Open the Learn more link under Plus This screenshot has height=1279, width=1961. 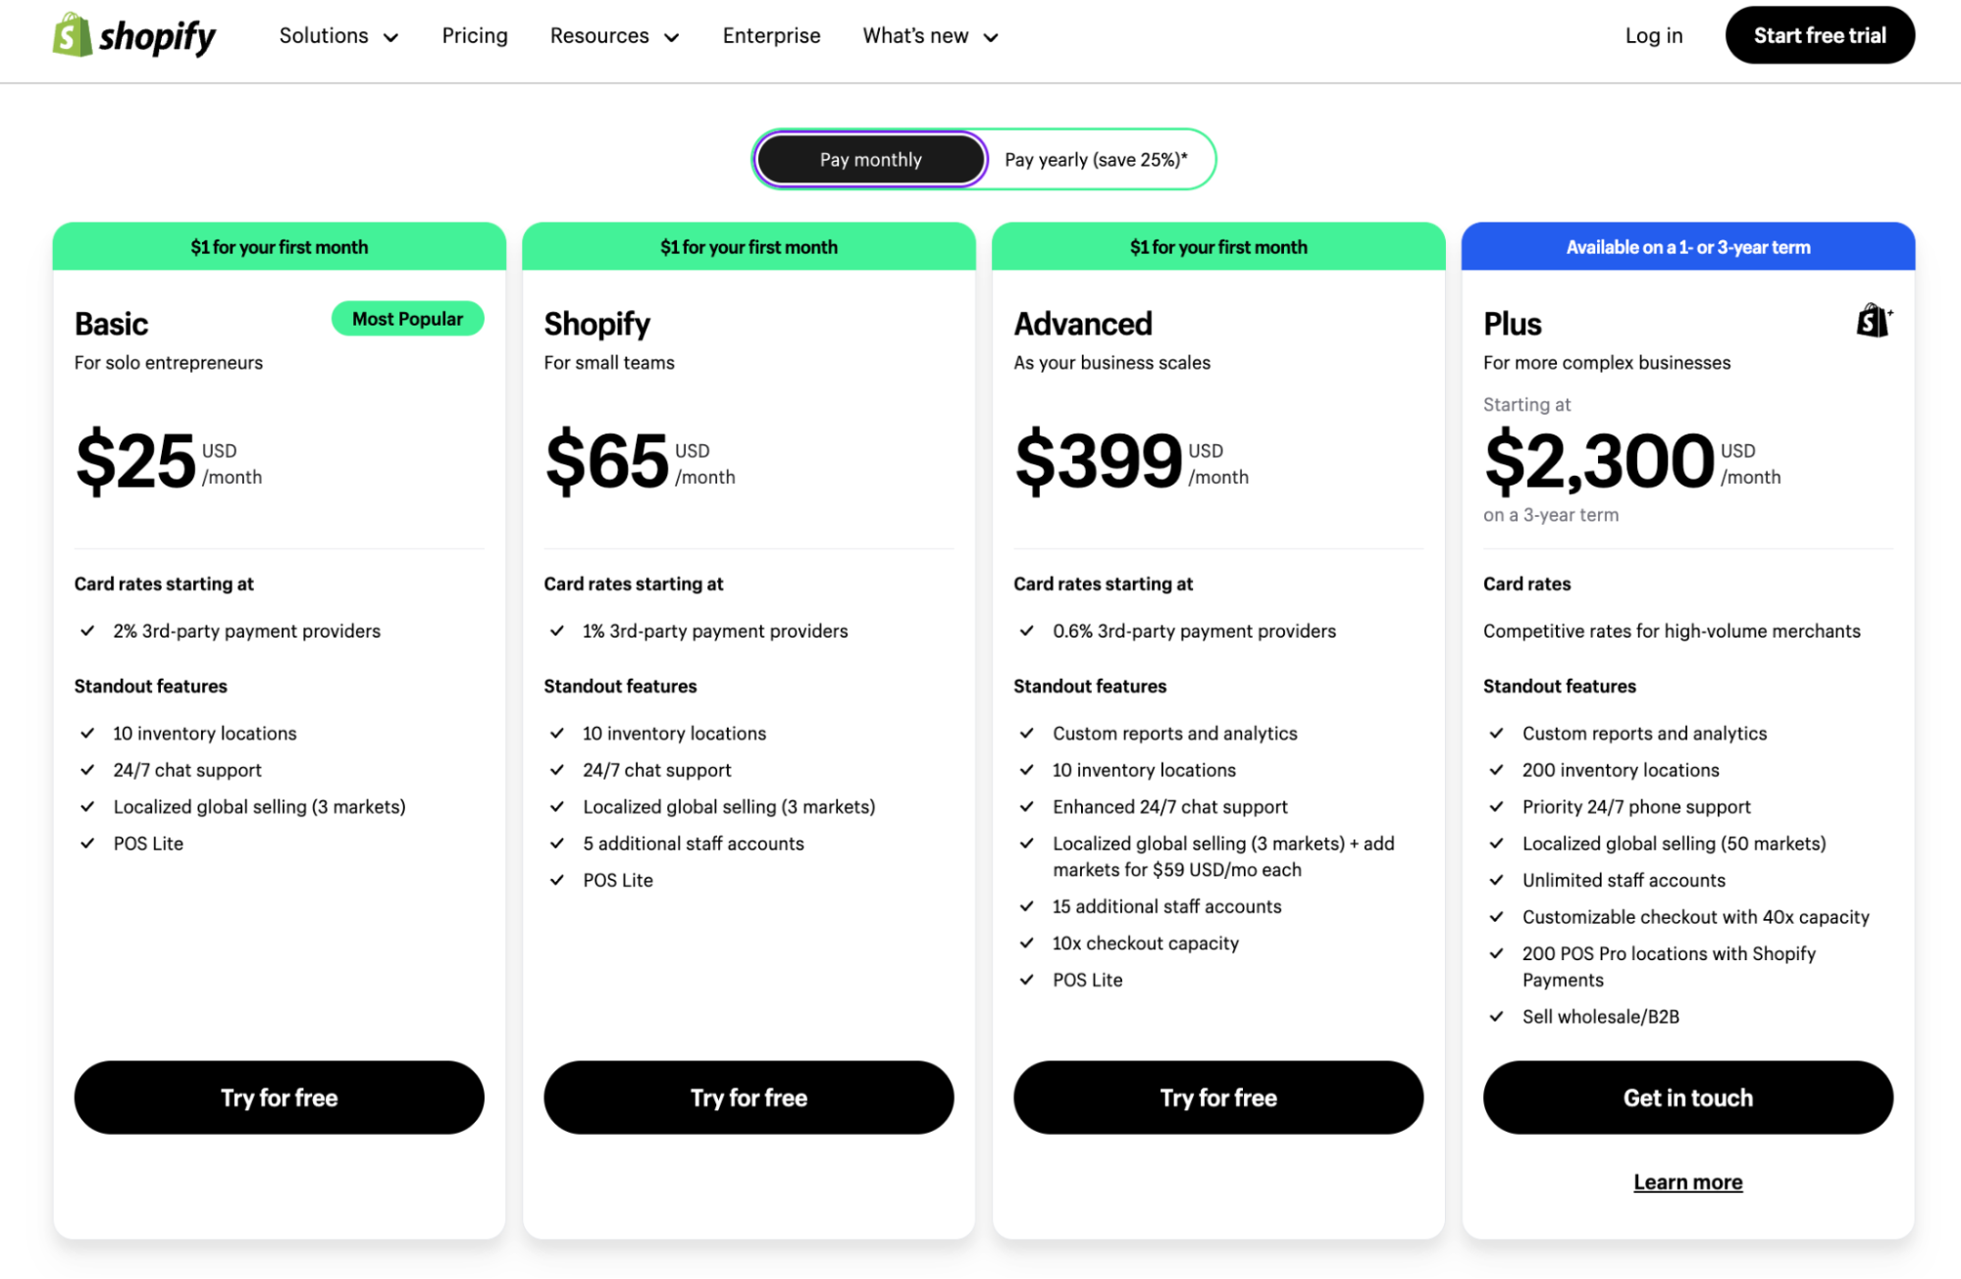point(1687,1182)
